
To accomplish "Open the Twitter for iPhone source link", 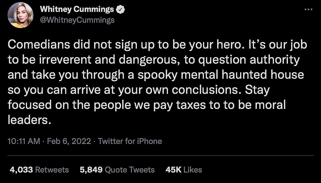I will pyautogui.click(x=130, y=141).
